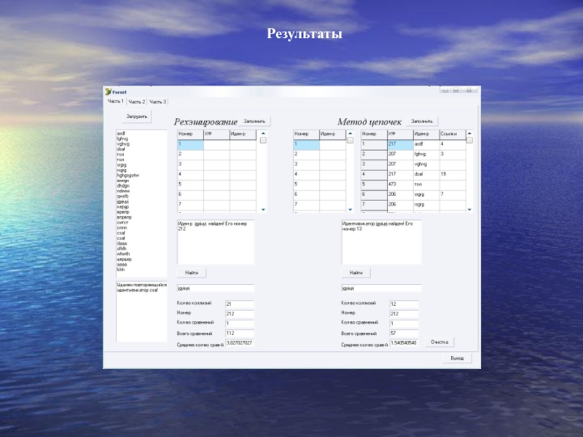This screenshot has width=583, height=437.
Task: Click Заполнить next to Метод цепочек
Action: click(x=422, y=121)
